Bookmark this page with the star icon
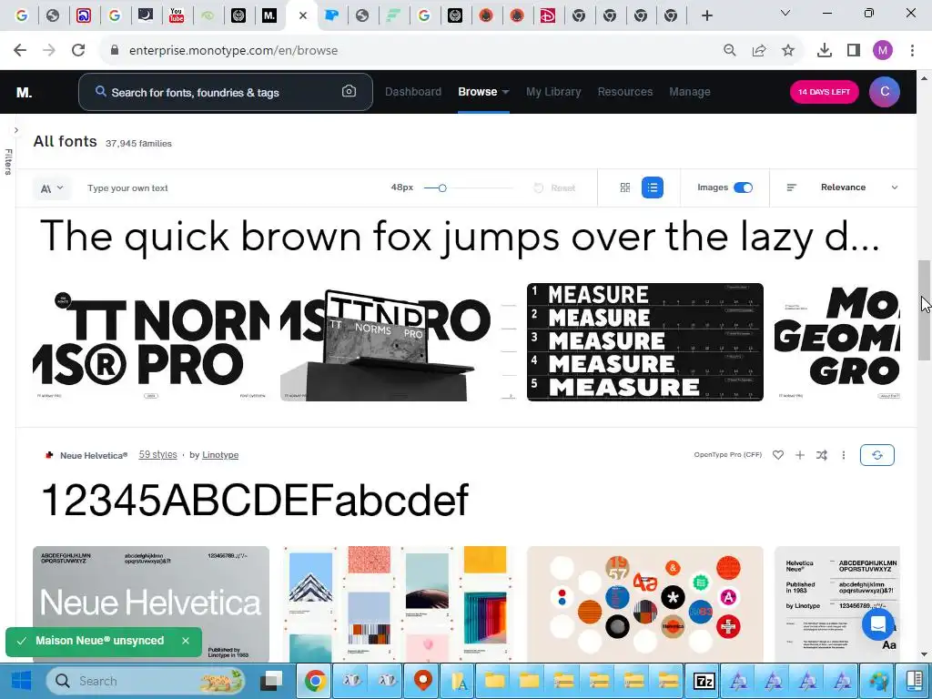 pyautogui.click(x=788, y=51)
